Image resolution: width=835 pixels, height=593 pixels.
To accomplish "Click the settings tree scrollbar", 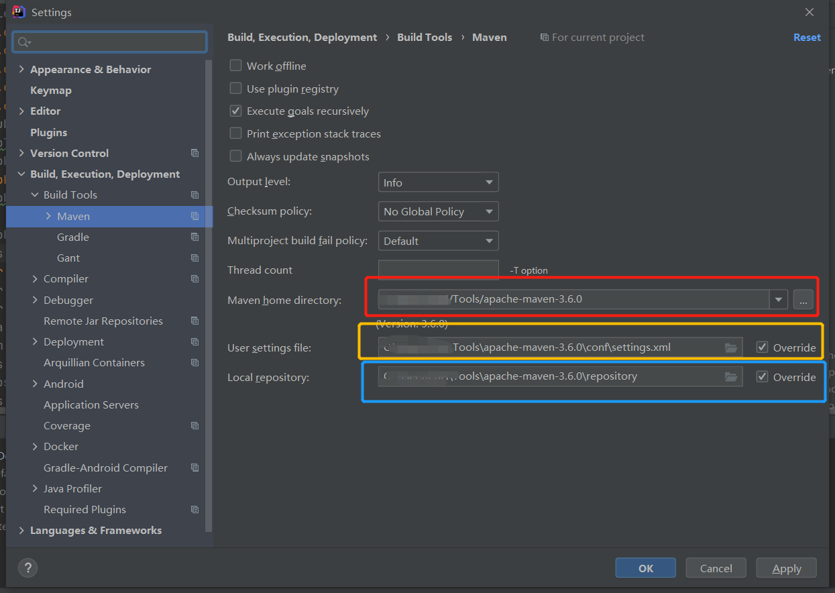I will pos(209,295).
